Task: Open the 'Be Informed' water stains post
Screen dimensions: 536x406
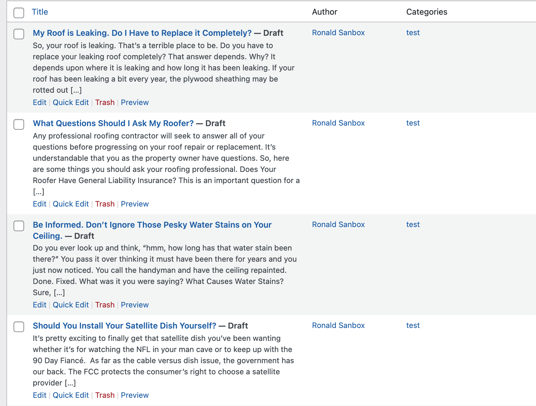Action: [152, 225]
